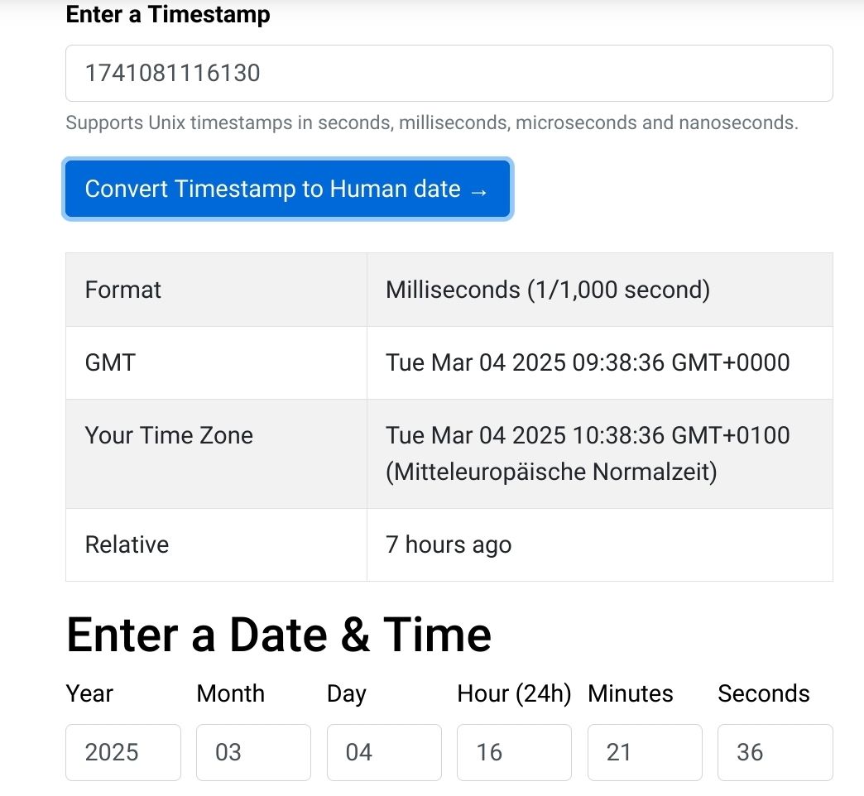
Task: Click the 'Enter a Timestamp' label
Action: [x=168, y=15]
